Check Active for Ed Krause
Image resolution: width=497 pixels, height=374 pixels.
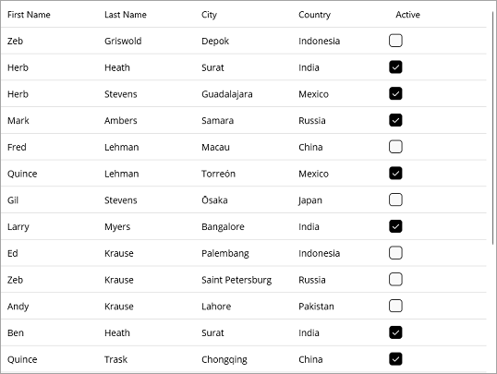click(x=395, y=253)
